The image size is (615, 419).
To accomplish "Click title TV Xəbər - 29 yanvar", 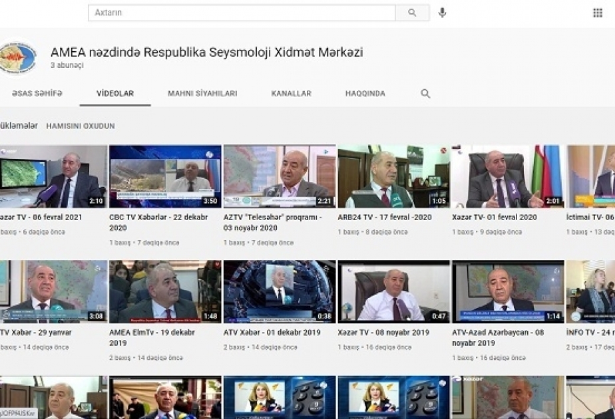I will pos(36,333).
